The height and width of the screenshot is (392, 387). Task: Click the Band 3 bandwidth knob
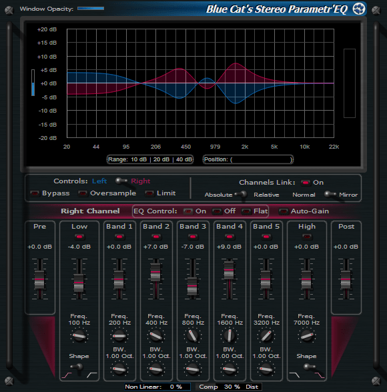click(193, 369)
